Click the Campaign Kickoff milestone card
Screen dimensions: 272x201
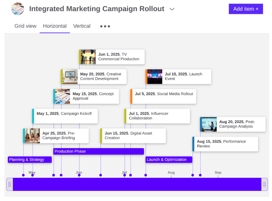point(65,116)
